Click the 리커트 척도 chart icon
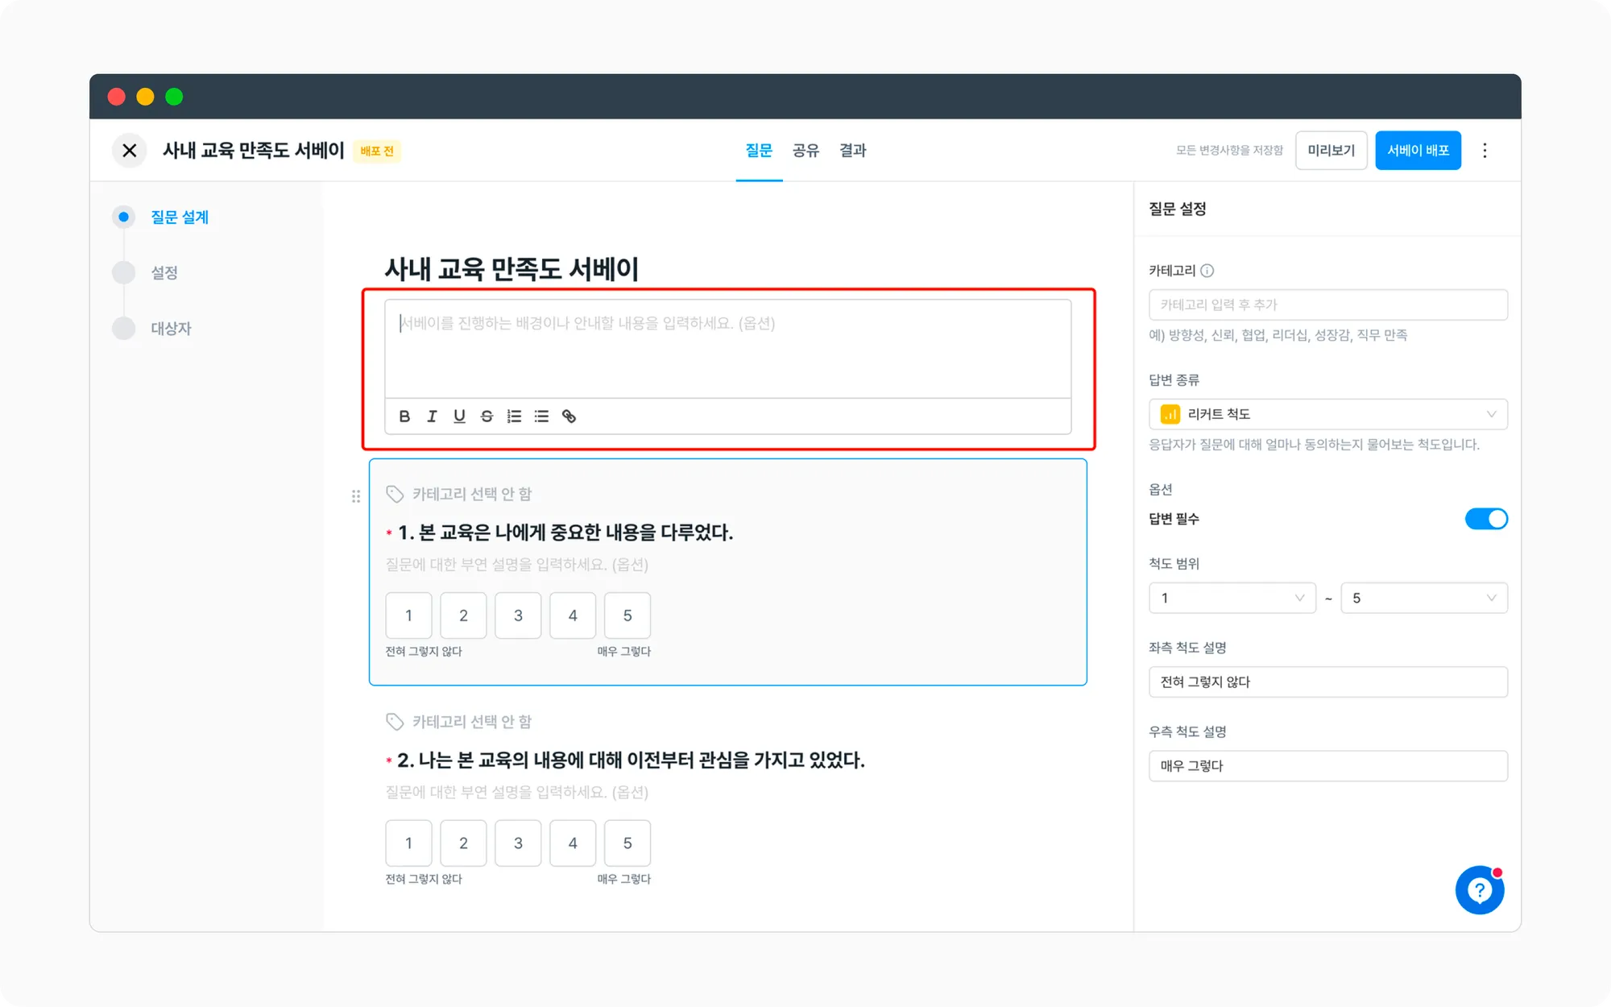 (1170, 414)
